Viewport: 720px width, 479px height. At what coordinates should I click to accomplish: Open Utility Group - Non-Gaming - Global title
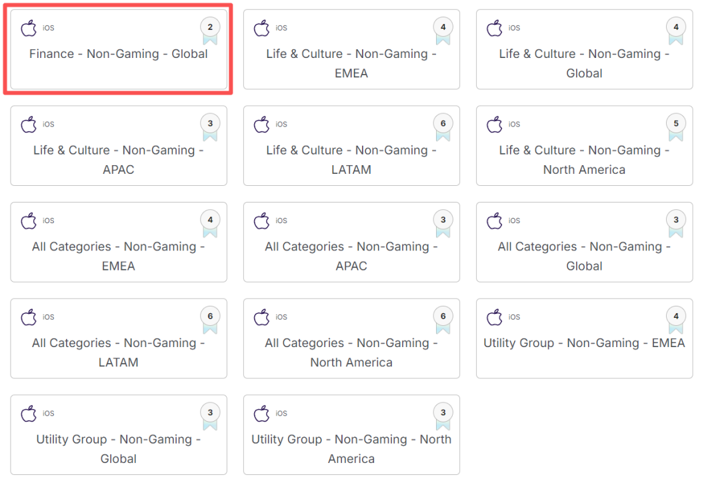click(x=119, y=449)
